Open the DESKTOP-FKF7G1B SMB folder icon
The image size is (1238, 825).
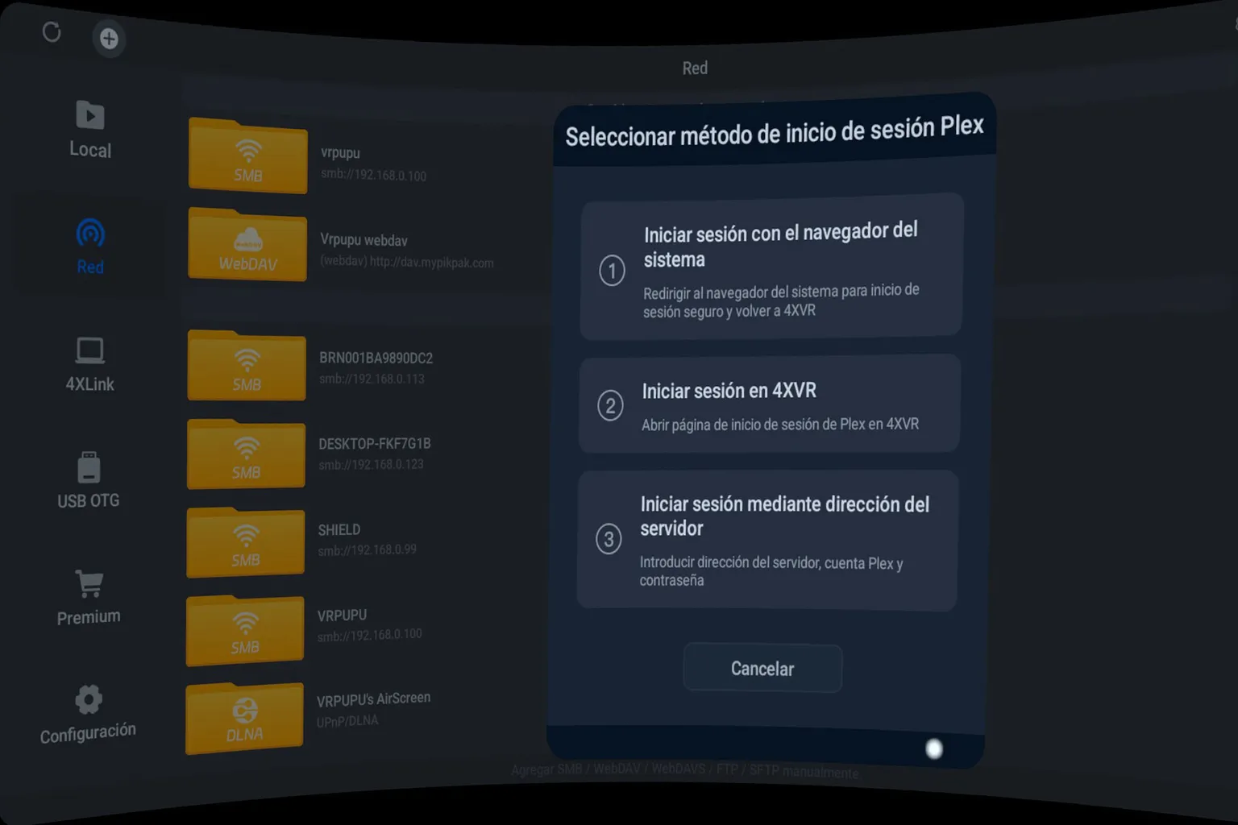coord(246,454)
